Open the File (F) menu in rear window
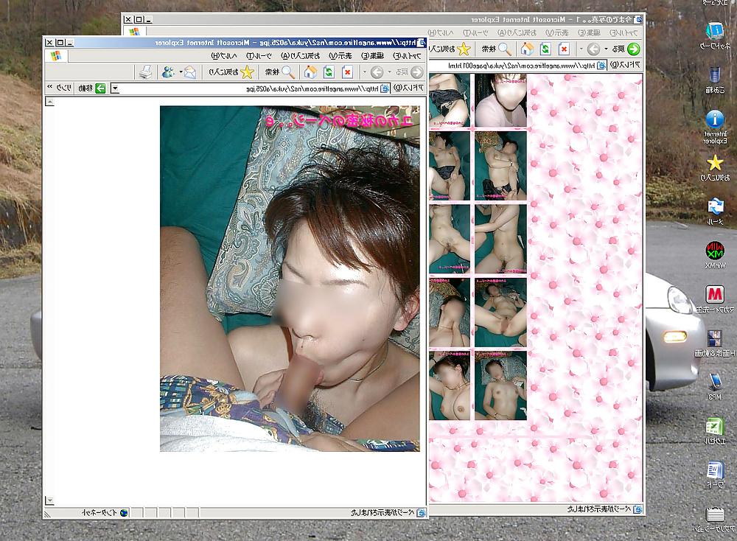737x541 pixels. [624, 32]
